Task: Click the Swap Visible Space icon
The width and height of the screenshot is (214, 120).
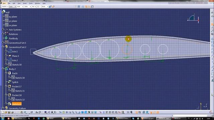Action: 95,112
